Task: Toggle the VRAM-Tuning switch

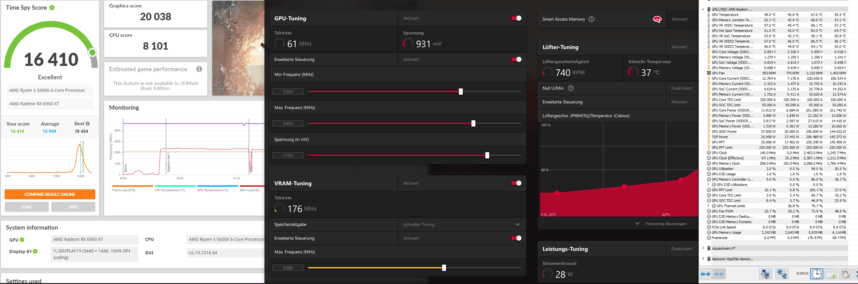Action: [x=516, y=183]
